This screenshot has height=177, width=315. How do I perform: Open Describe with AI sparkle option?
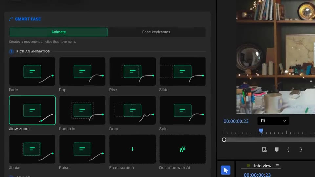click(x=182, y=149)
